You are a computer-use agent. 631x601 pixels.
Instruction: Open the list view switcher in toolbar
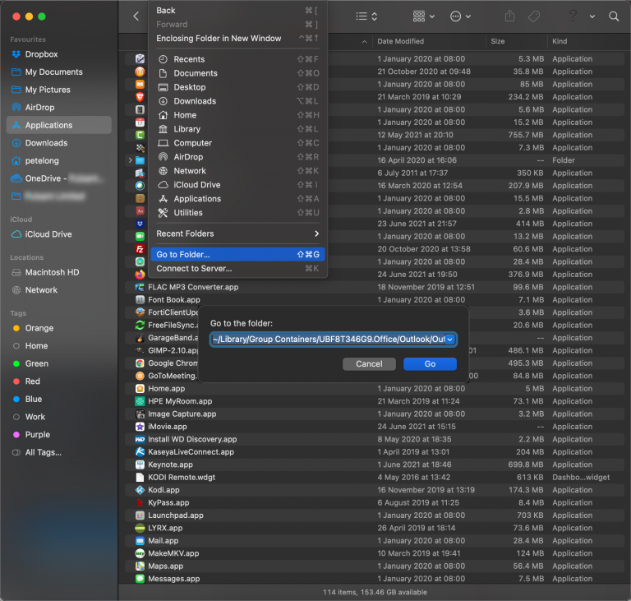pos(366,16)
